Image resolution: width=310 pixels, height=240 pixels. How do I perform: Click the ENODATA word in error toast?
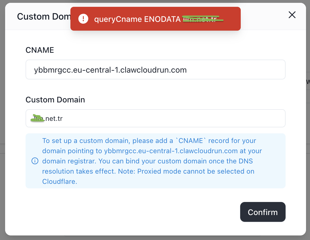coord(162,19)
